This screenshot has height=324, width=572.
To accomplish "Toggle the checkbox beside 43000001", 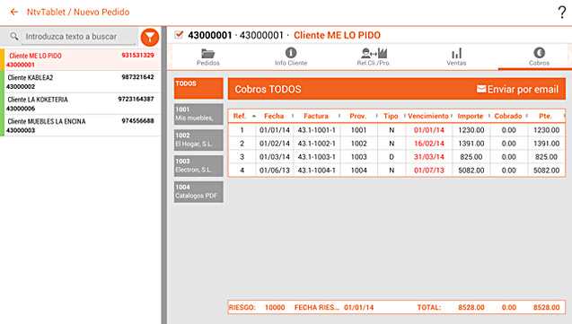I will 179,35.
